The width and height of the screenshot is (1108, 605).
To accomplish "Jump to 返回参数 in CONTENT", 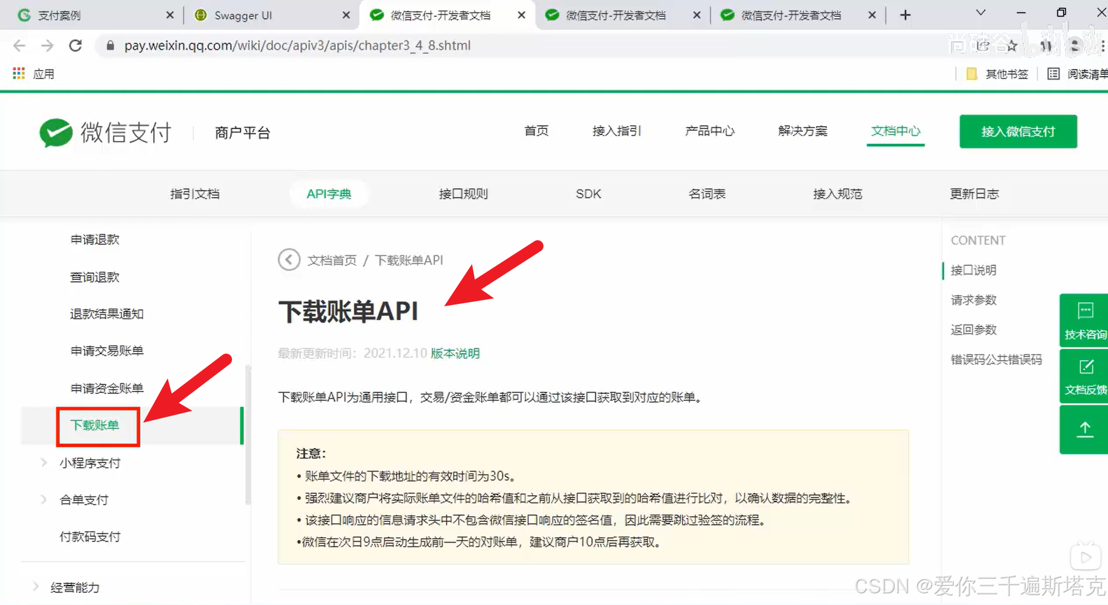I will coord(974,330).
